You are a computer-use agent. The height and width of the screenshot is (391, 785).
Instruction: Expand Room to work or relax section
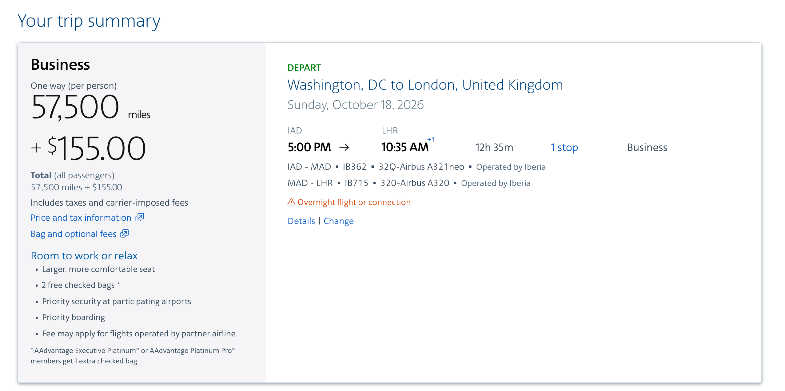point(84,255)
